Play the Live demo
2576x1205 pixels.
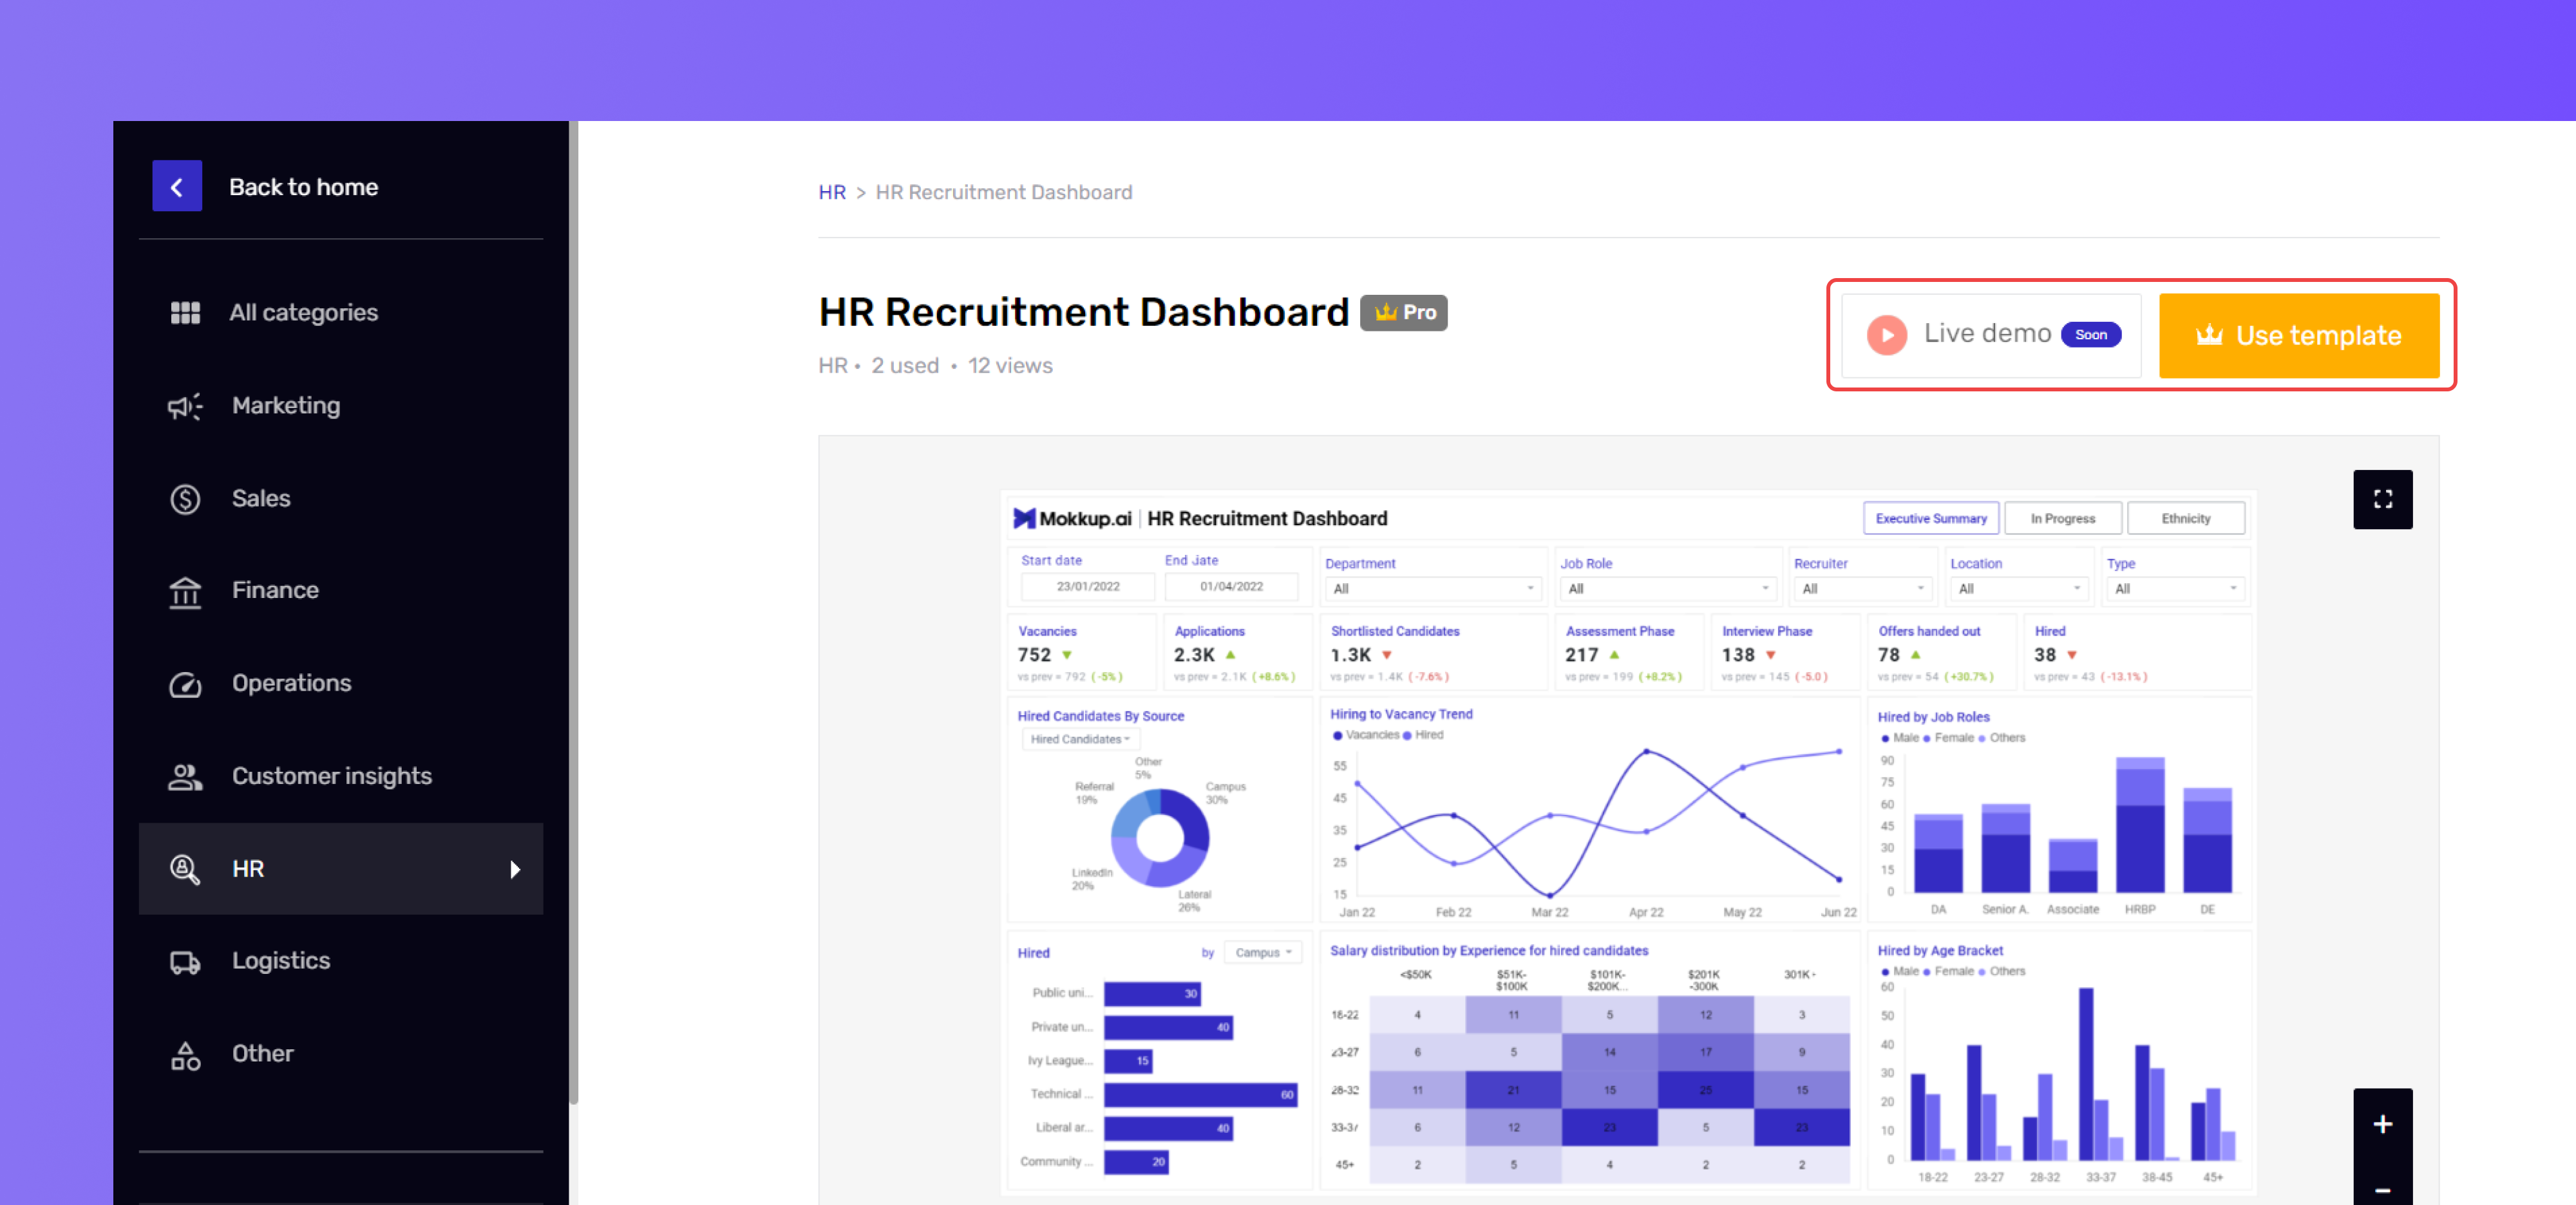click(1887, 335)
